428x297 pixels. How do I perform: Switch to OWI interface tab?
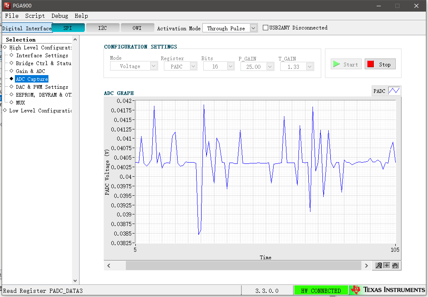(x=137, y=28)
